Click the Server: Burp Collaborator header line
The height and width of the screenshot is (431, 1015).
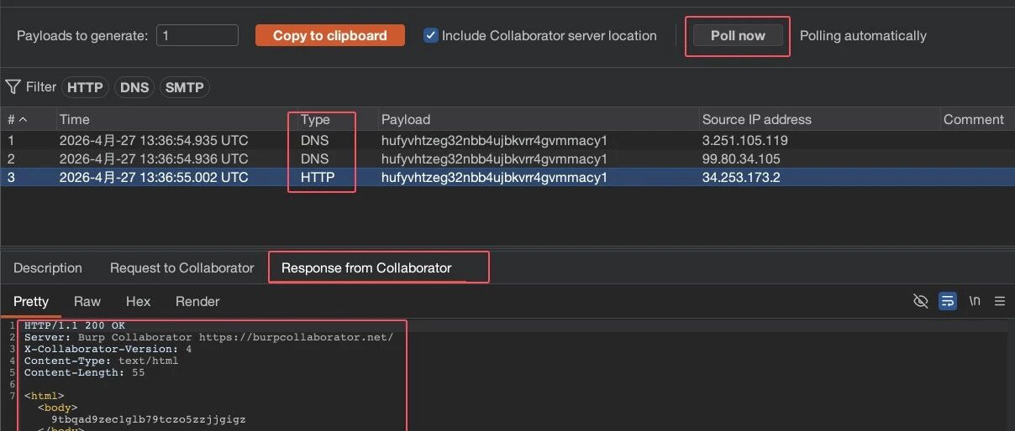(208, 337)
